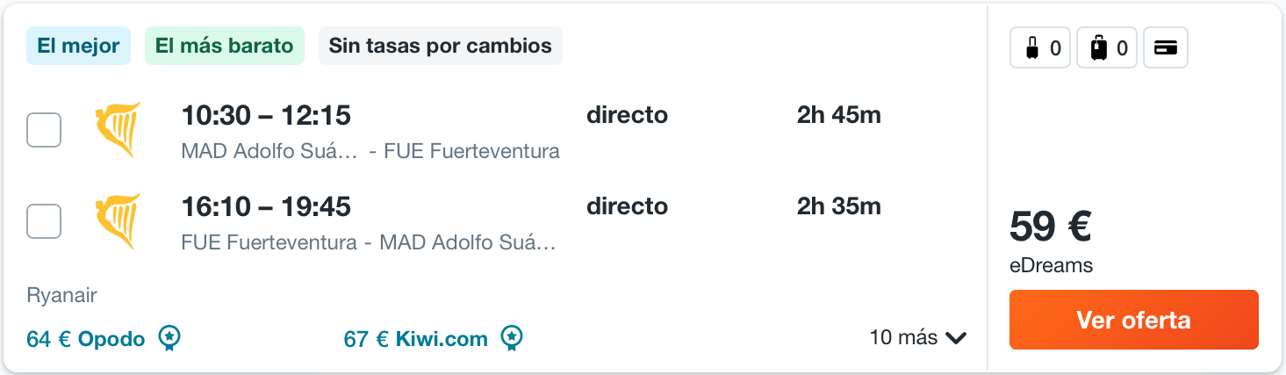The image size is (1286, 375).
Task: Click the Ryanair logo on the 10:30 flight
Action: click(x=117, y=130)
